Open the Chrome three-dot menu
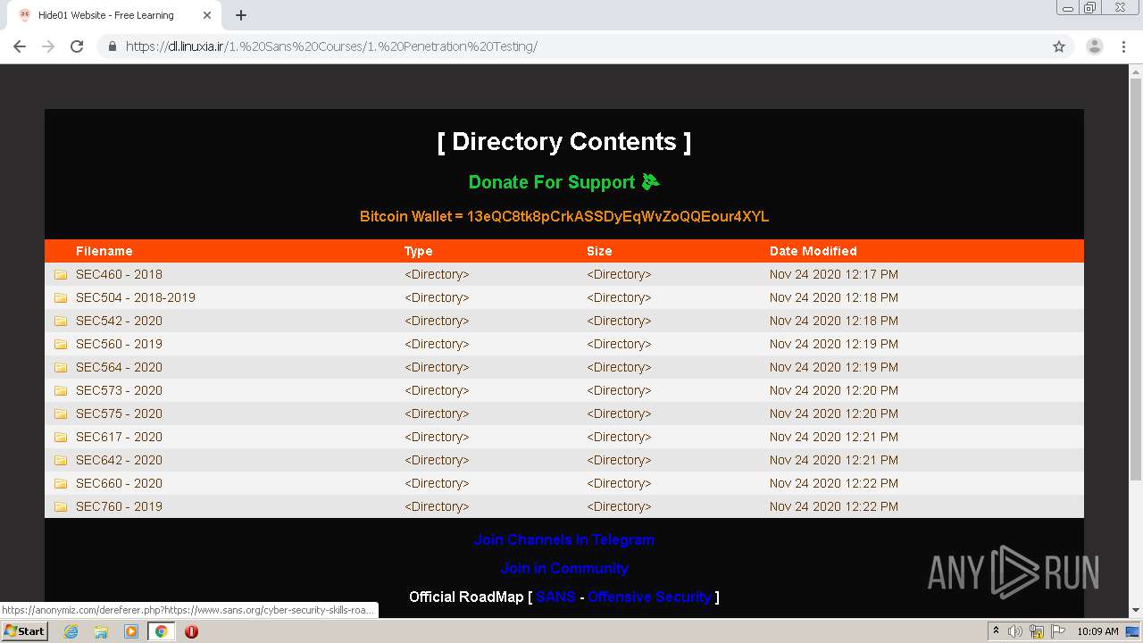 click(1124, 46)
